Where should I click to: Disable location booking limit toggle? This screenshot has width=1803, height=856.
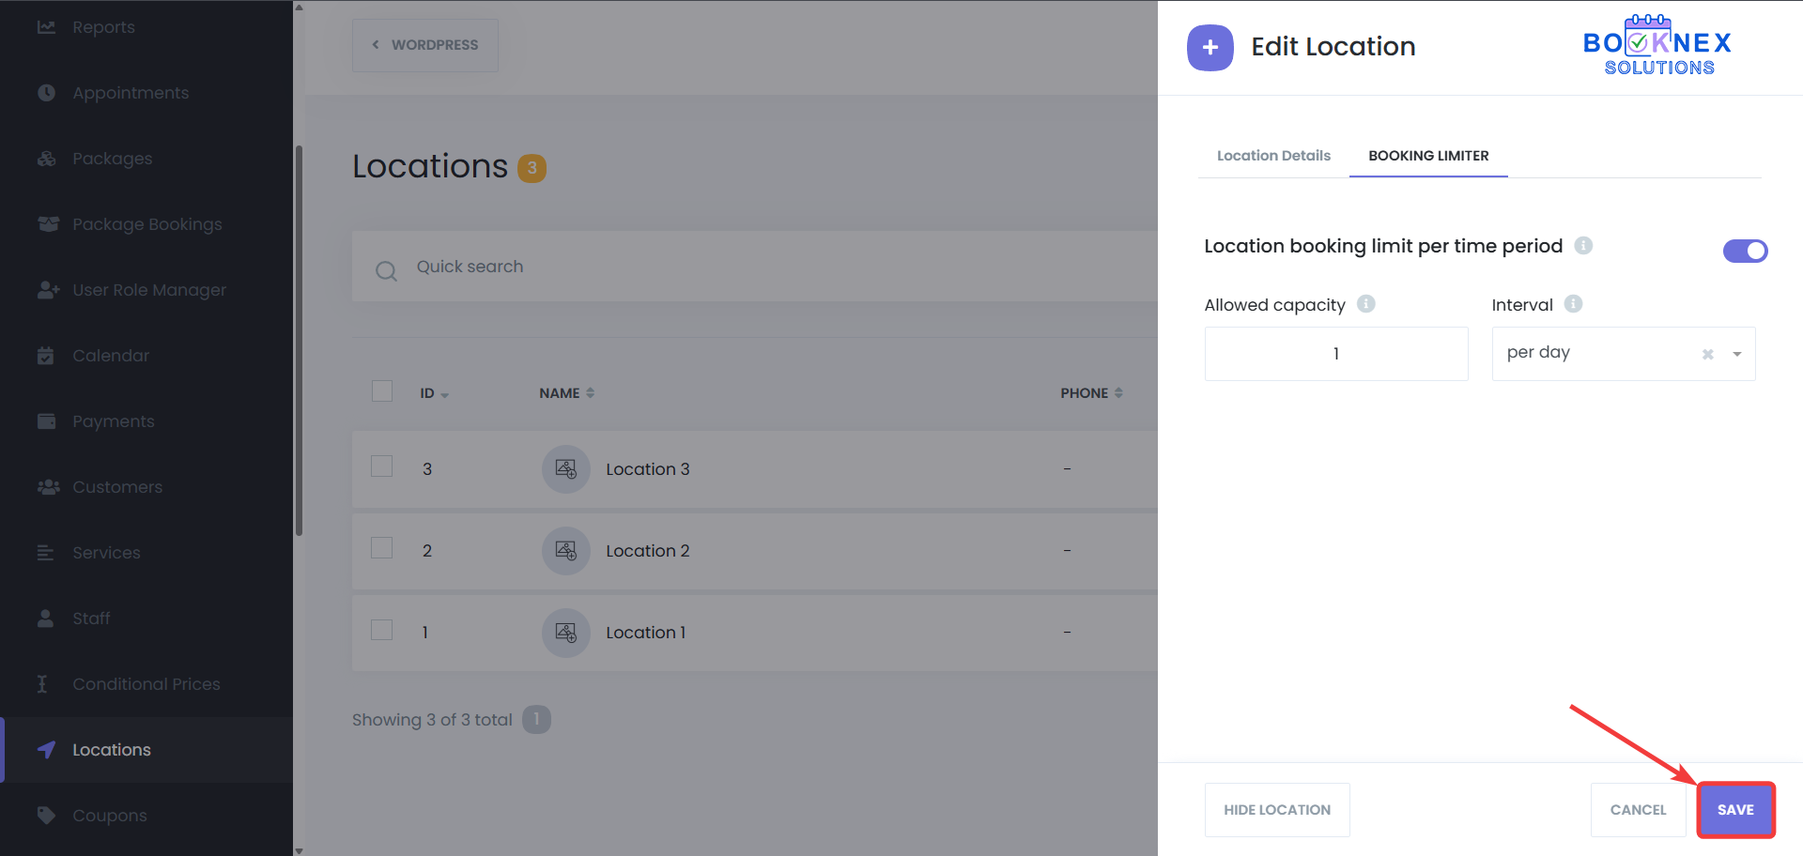tap(1745, 251)
